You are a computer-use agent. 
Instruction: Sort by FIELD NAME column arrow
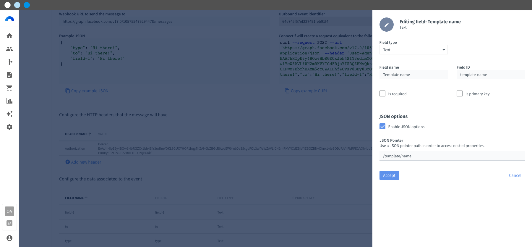click(86, 198)
